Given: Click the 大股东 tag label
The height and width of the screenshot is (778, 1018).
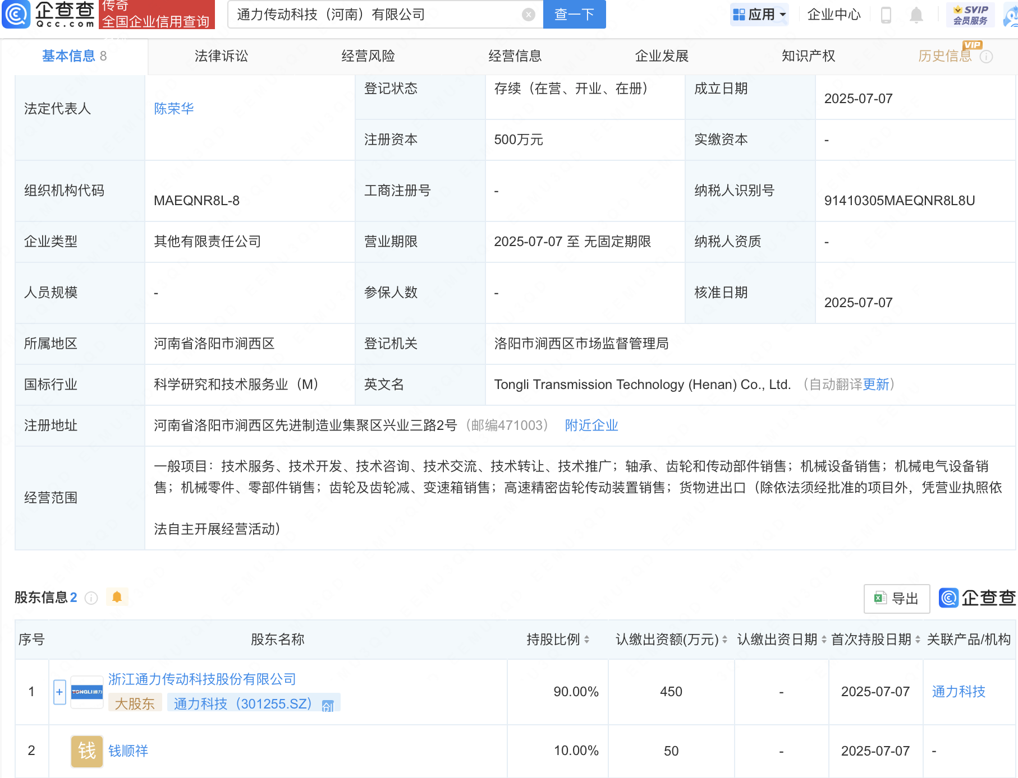Looking at the screenshot, I should click(x=135, y=704).
